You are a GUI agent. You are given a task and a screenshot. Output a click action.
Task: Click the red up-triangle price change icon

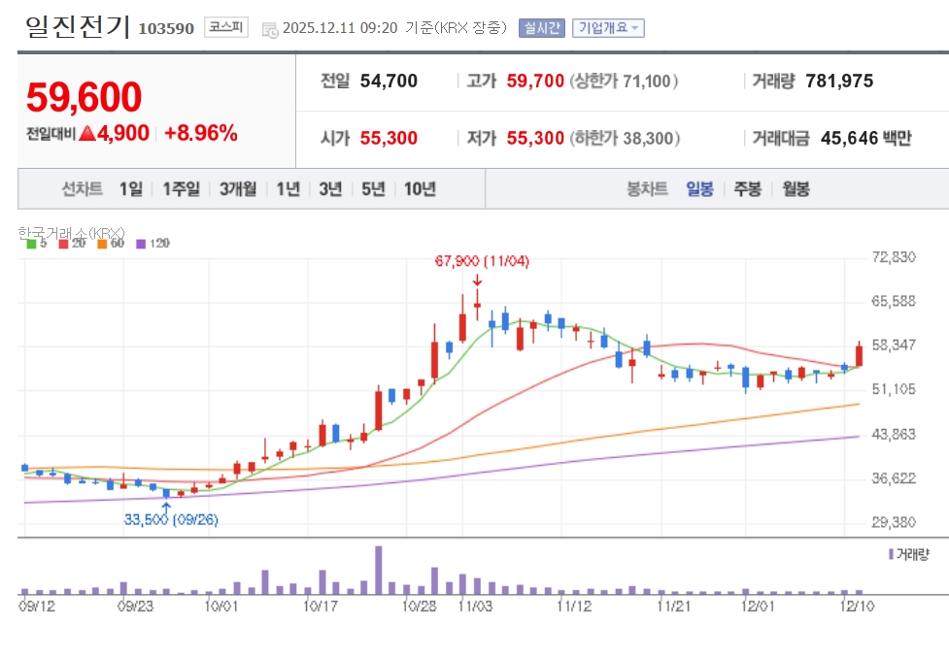pyautogui.click(x=87, y=134)
